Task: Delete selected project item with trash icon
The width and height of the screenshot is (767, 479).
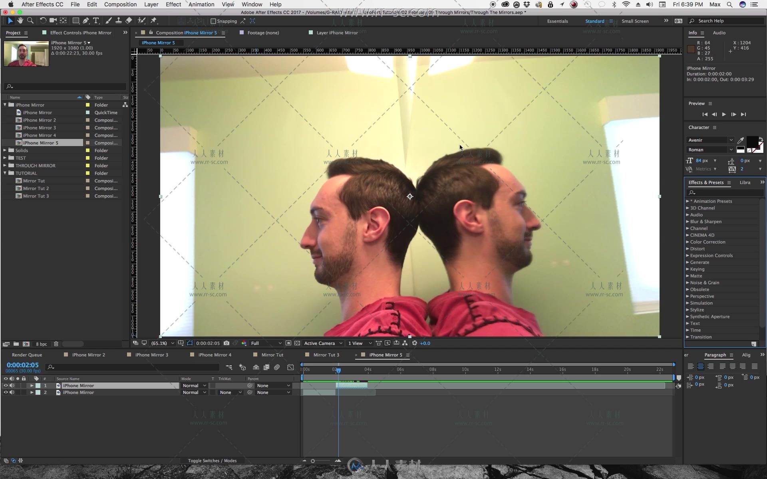Action: [x=56, y=344]
